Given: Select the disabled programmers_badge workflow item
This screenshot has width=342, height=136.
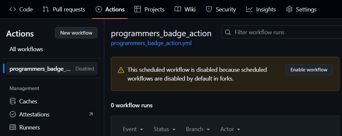Looking at the screenshot, I should tap(52, 69).
